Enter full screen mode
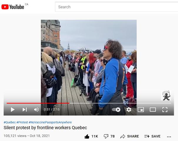Viewport: 178px width, 141px height. (165, 110)
